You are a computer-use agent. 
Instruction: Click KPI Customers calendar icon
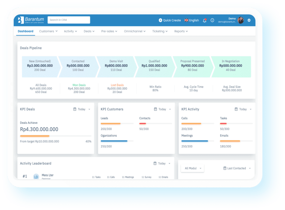[x=155, y=109]
